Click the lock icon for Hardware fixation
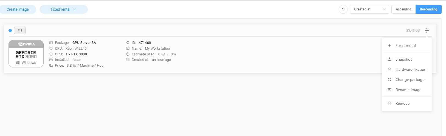 click(389, 69)
